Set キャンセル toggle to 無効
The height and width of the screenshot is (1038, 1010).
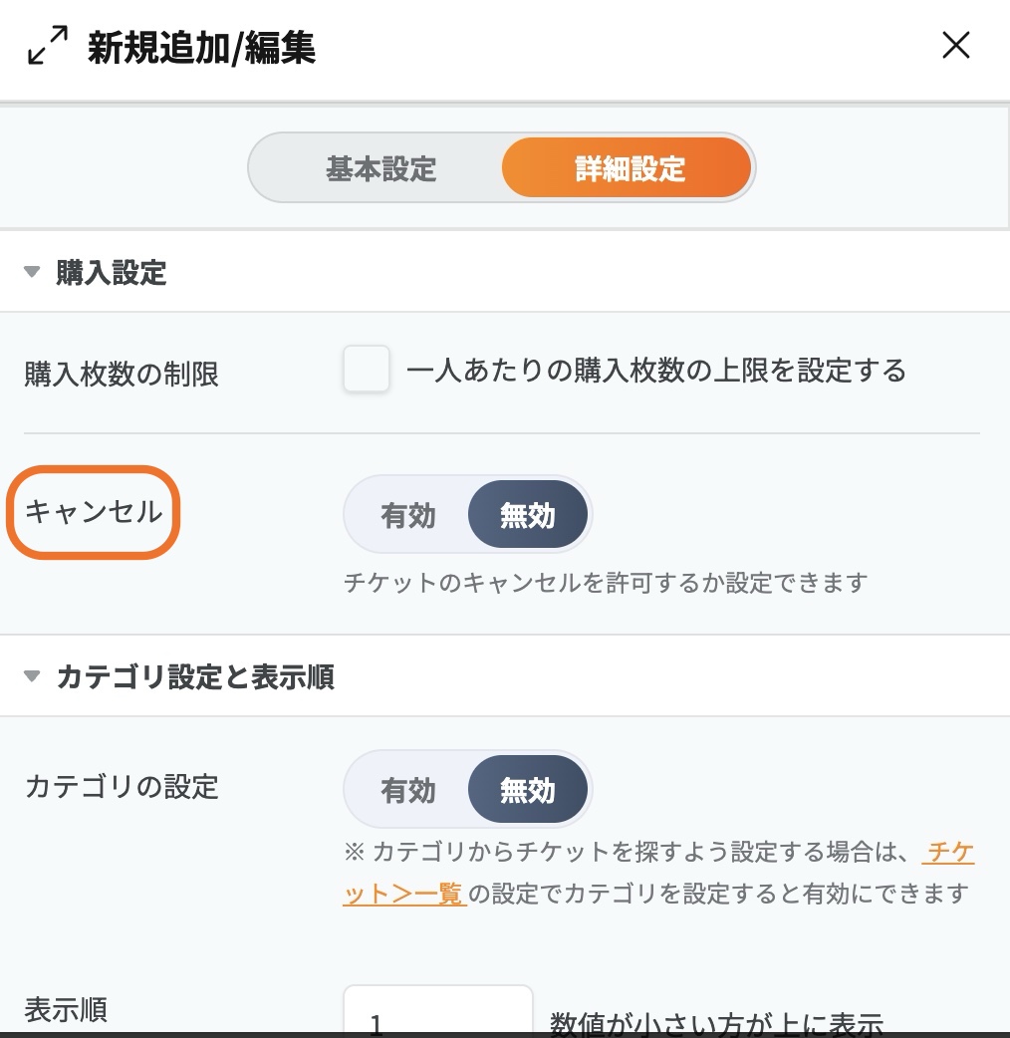[x=528, y=515]
